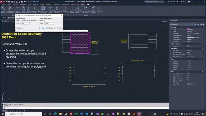Collapse the 3D Visualization section
206x116 pixels.
click(202, 44)
